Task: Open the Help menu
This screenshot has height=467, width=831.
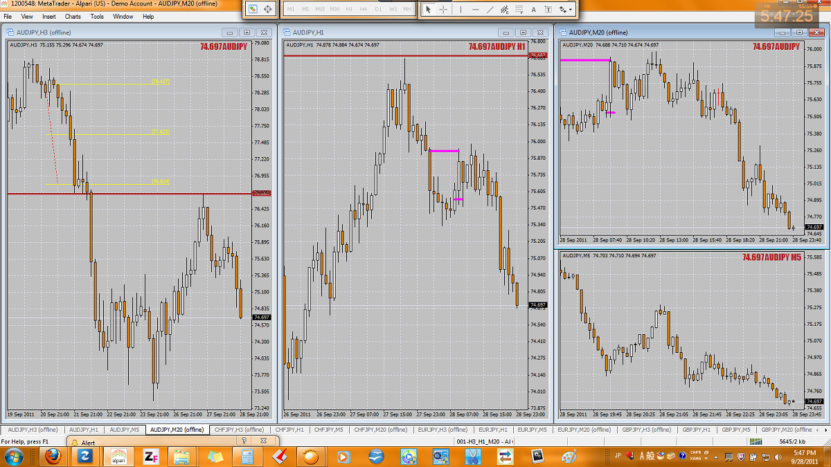Action: 148,16
